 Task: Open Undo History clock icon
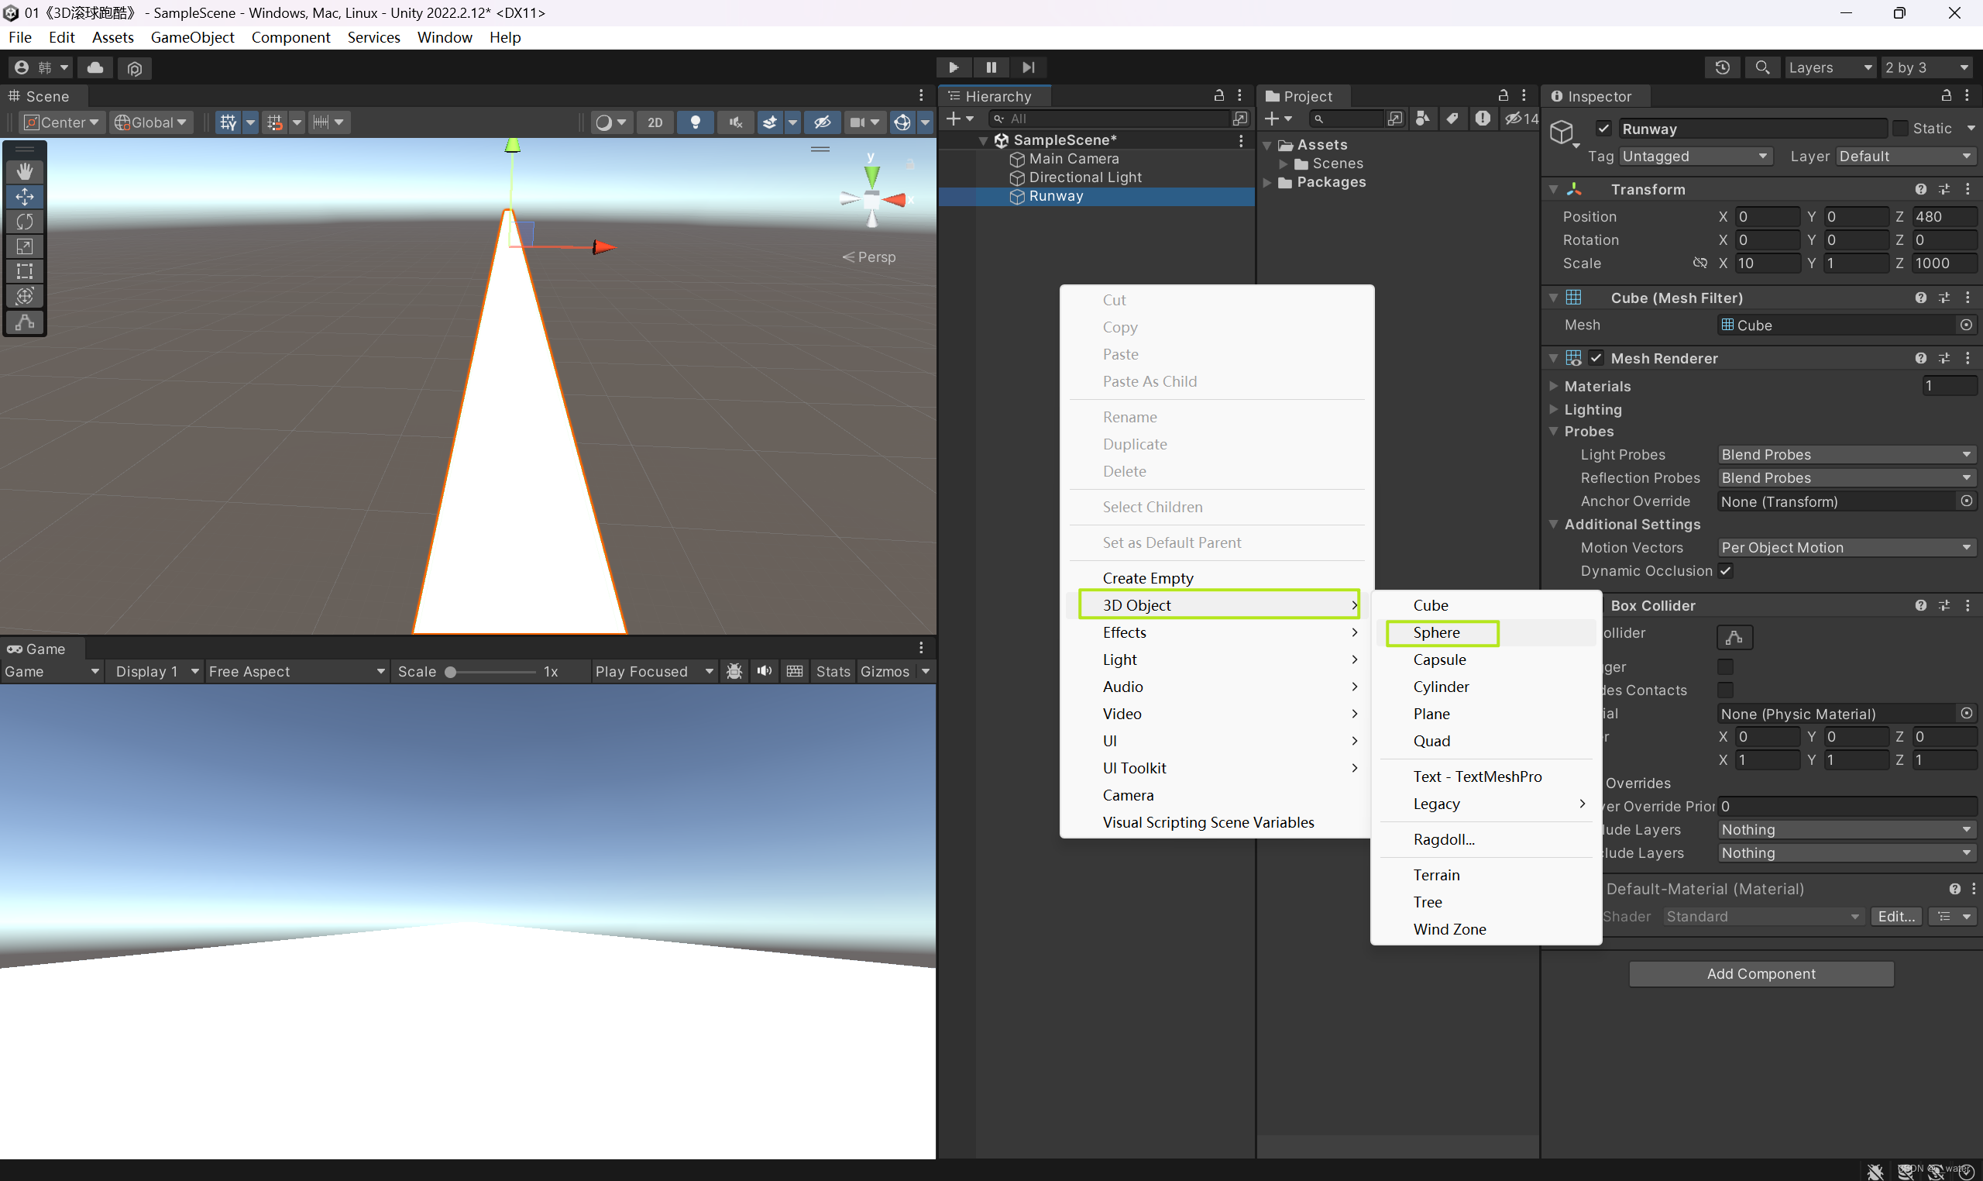coord(1722,67)
